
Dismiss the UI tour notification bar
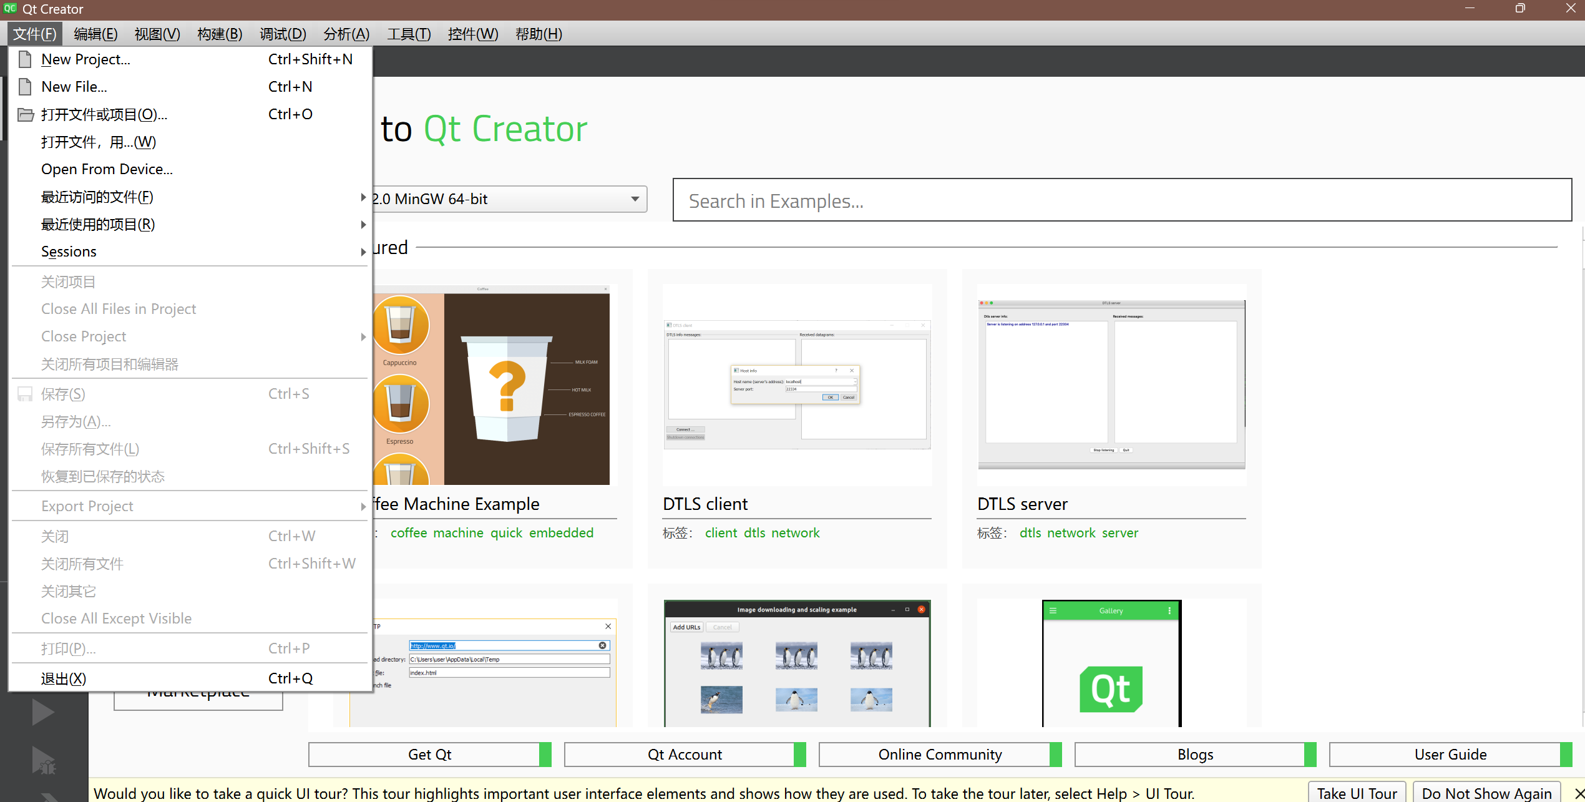pyautogui.click(x=1579, y=793)
